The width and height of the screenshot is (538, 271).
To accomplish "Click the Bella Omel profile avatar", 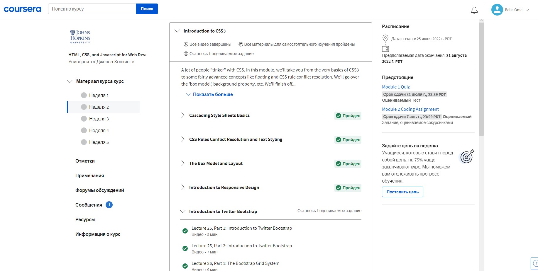I will click(497, 10).
